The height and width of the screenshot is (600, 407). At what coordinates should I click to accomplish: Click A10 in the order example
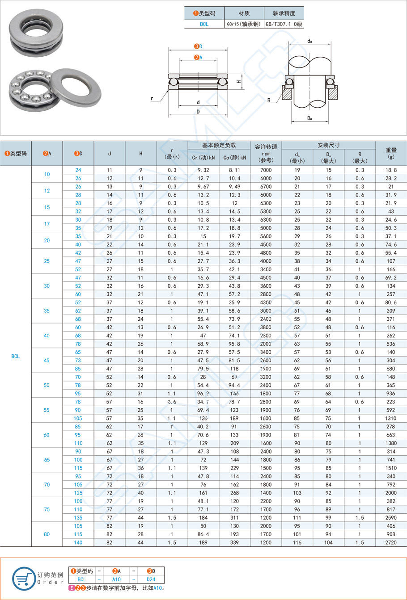[116, 579]
